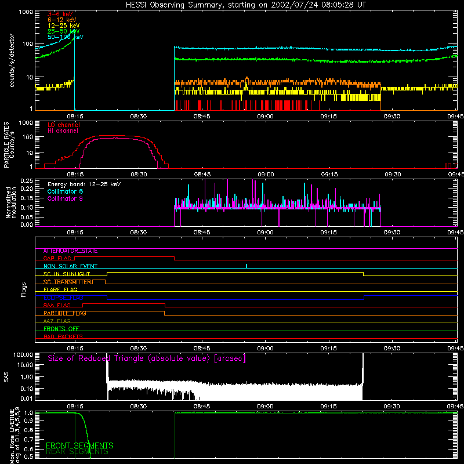This screenshot has height=464, width=464.
Task: Click the ATTENUATOR_STATE flag label
Action: click(70, 251)
